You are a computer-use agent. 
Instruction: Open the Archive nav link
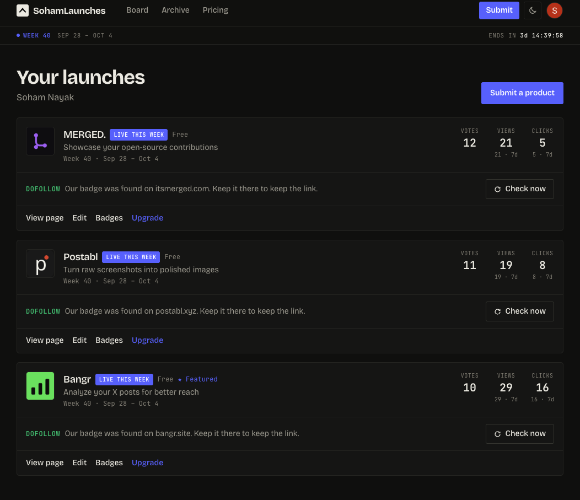[175, 10]
